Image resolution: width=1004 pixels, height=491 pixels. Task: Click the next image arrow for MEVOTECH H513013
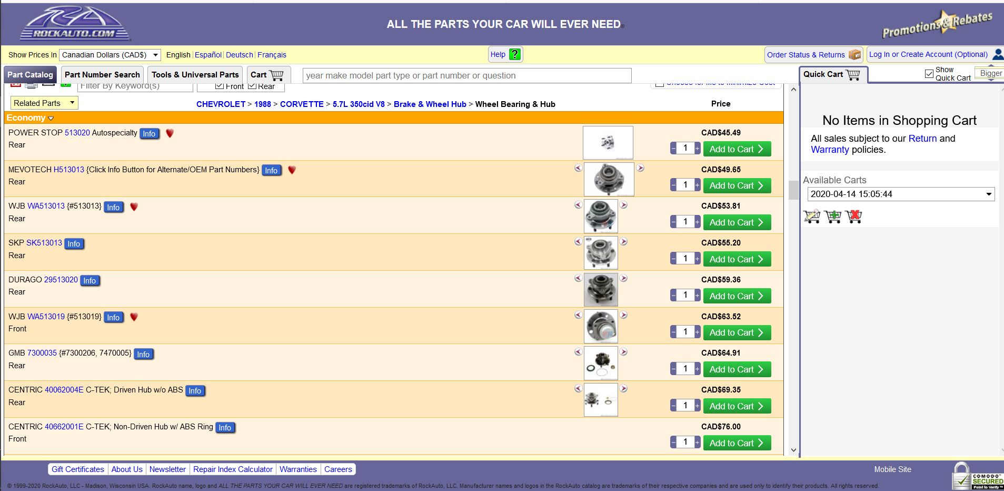click(x=640, y=168)
